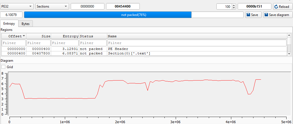Image resolution: width=293 pixels, height=124 pixels.
Task: Click the Filter field under the Status column
Action: (x=93, y=43)
